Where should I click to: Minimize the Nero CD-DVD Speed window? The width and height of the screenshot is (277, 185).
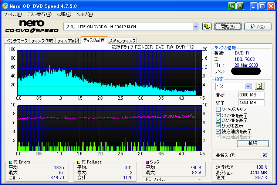click(254, 6)
